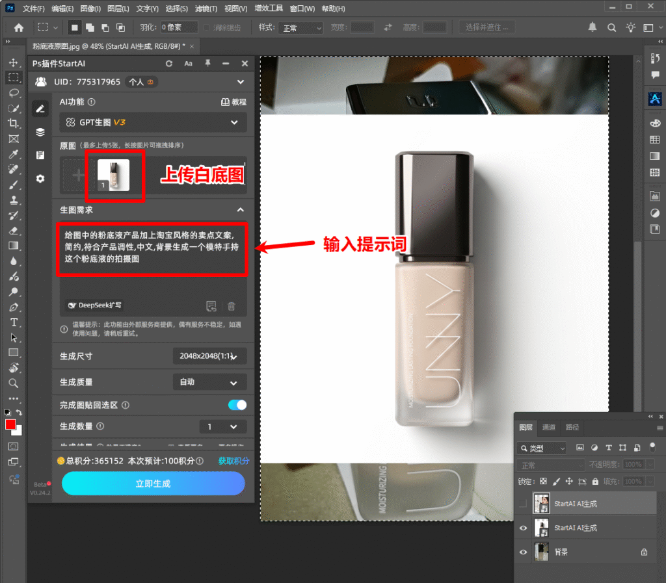Open the StartAI icon in right dock
Screen dimensions: 666x583
(x=655, y=98)
